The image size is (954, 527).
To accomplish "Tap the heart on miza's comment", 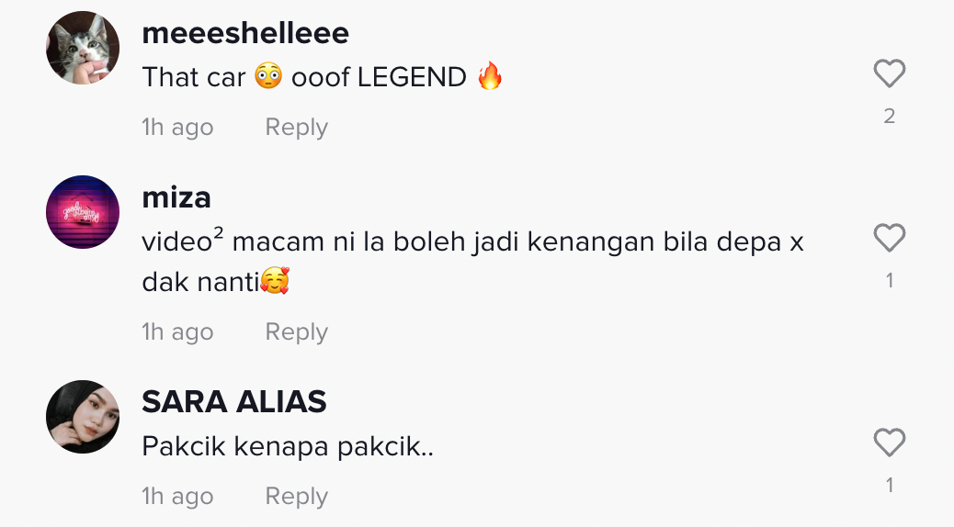I will [890, 238].
